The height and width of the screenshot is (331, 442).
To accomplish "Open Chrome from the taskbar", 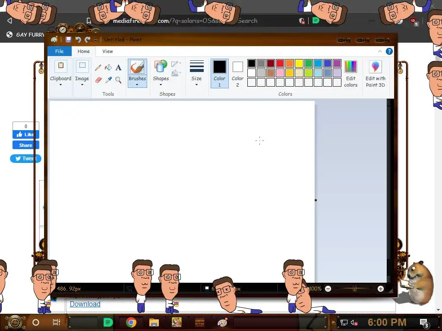I will [x=131, y=322].
